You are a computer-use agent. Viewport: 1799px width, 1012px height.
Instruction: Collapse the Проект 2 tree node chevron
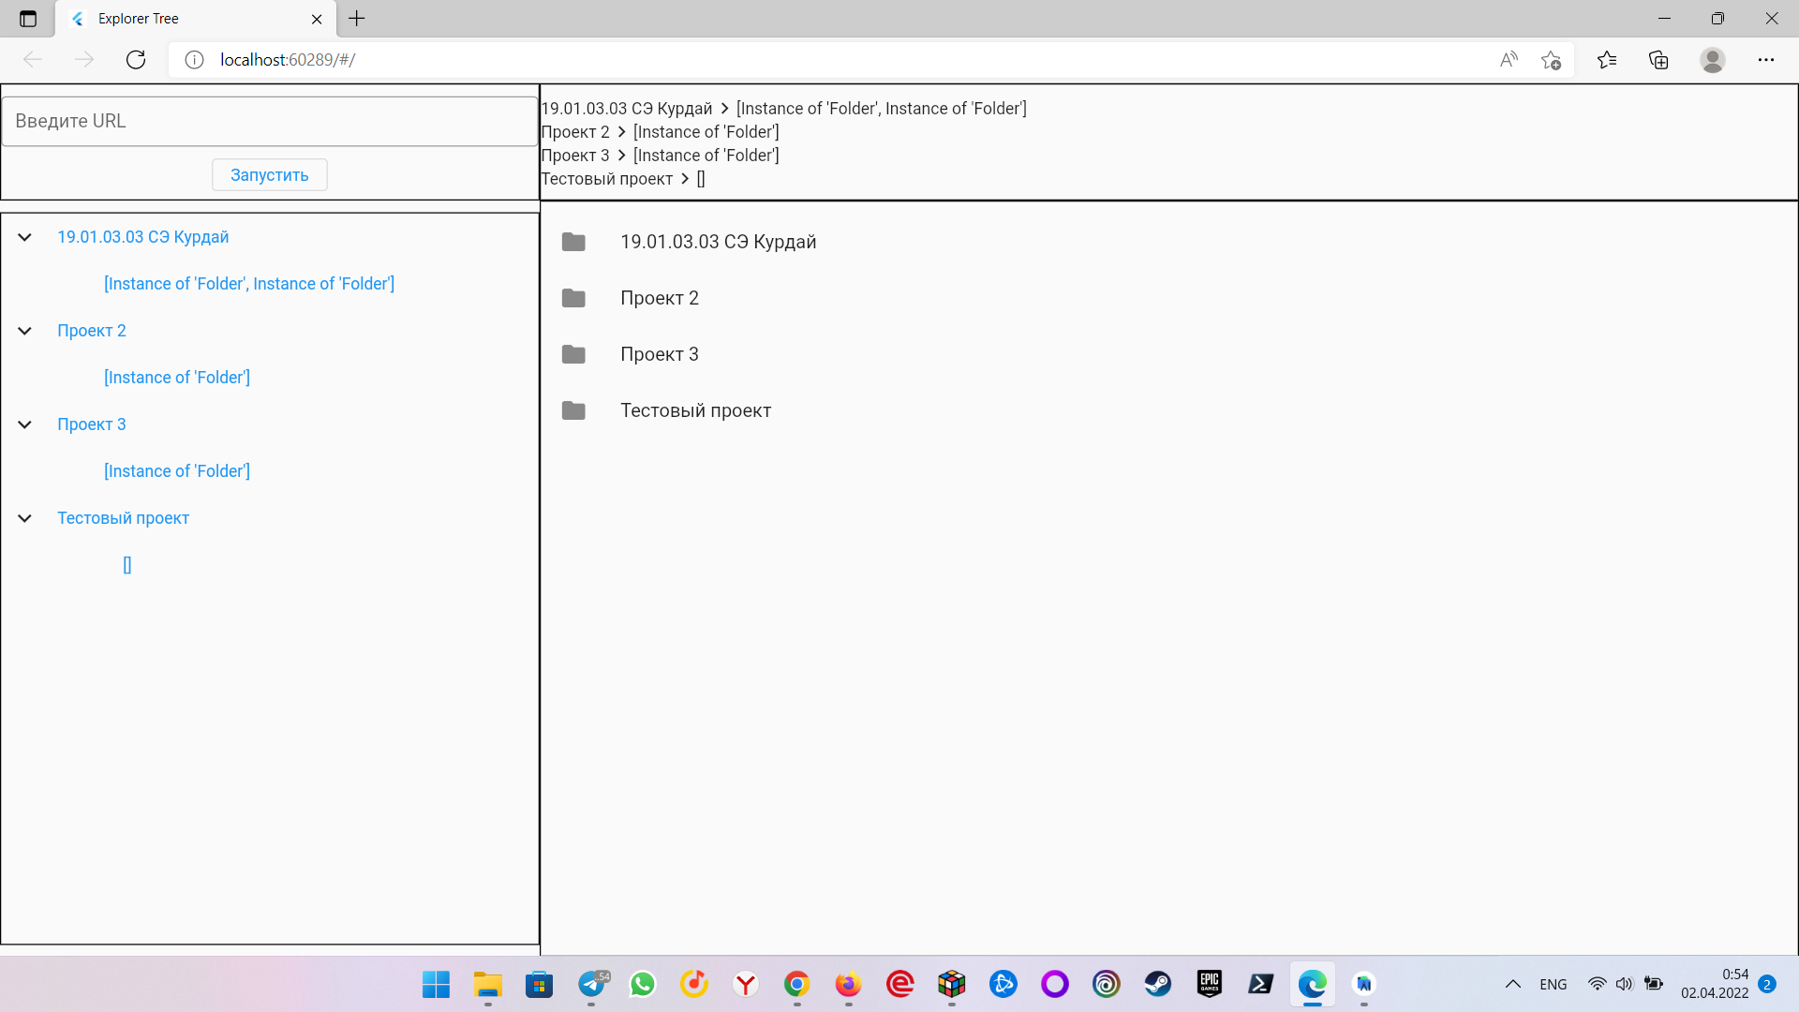tap(25, 331)
